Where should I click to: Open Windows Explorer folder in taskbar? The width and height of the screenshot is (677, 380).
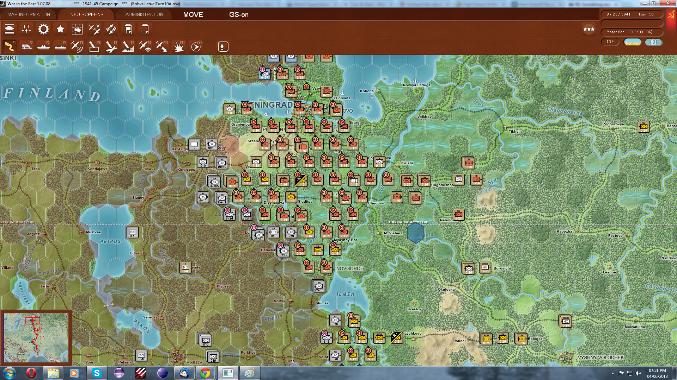[53, 373]
